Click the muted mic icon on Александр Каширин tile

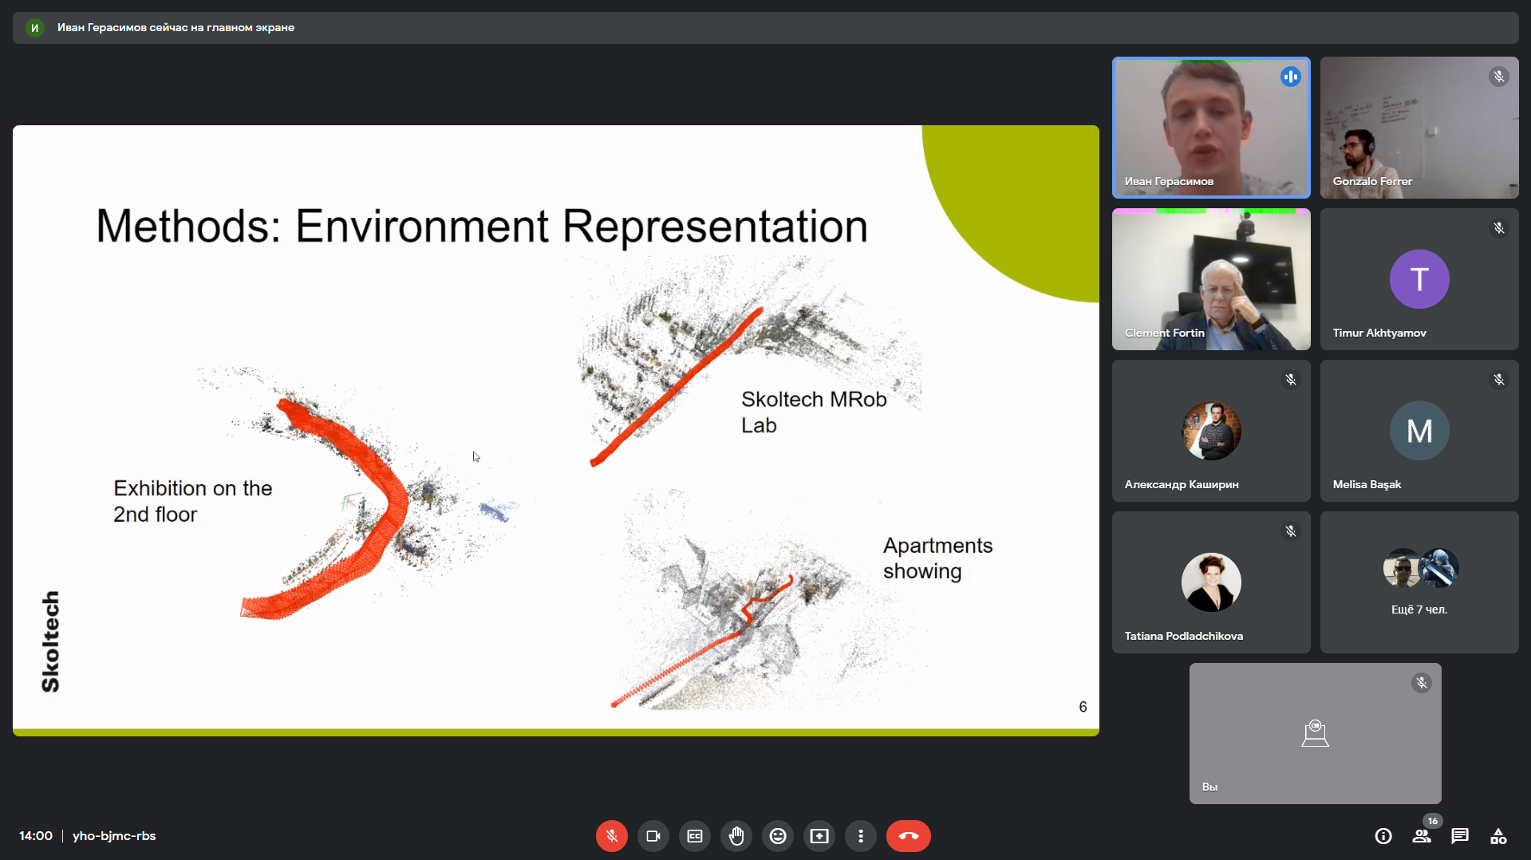click(x=1291, y=380)
